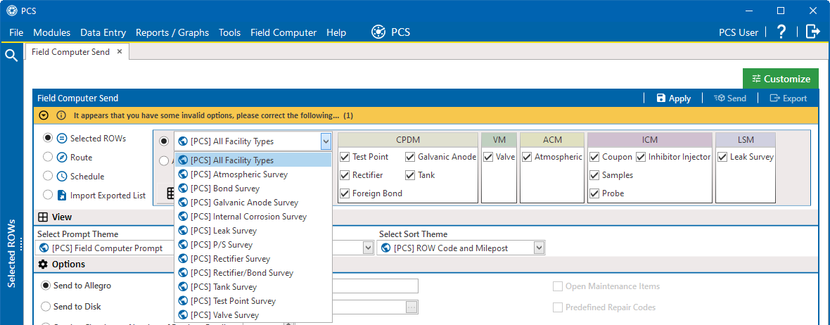Viewport: 830px width, 325px height.
Task: Open the Reports / Graphs menu
Action: pos(172,32)
